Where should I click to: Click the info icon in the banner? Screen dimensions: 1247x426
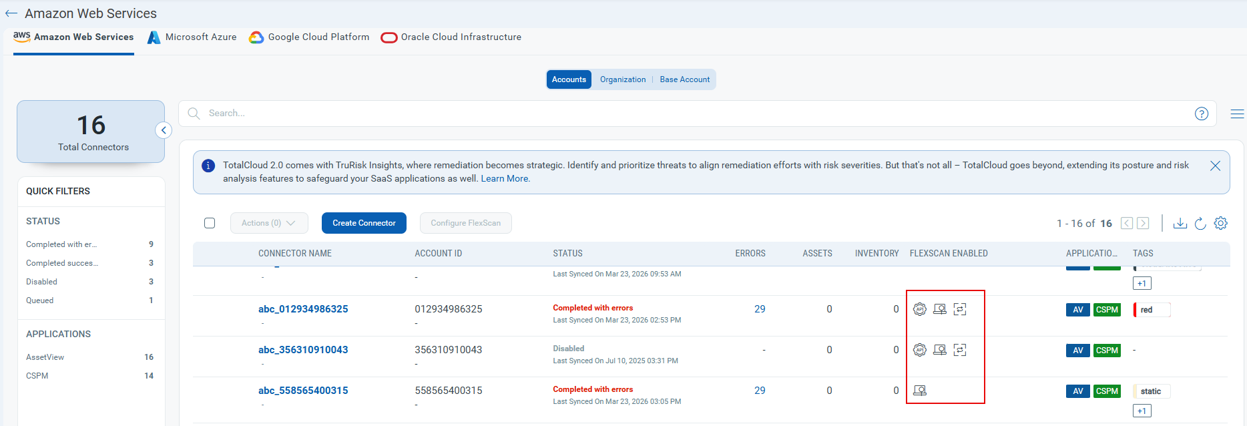tap(208, 166)
